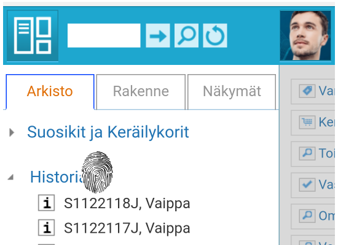The height and width of the screenshot is (245, 338).
Task: Click the layout panels logo icon
Action: 33,36
